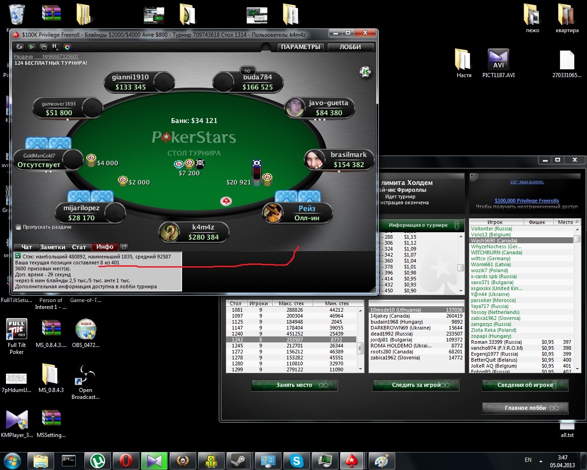Screen dimensions: 587x470
Task: Sort tables by Макс. стек column header
Action: coord(291,303)
